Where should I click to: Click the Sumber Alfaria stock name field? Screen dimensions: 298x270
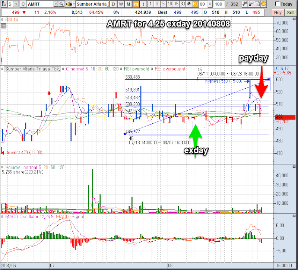pos(92,4)
